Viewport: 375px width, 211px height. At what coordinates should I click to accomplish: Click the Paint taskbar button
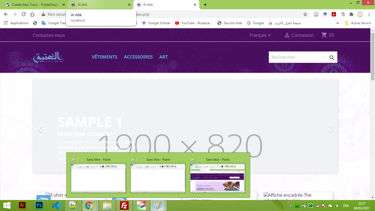click(x=158, y=206)
